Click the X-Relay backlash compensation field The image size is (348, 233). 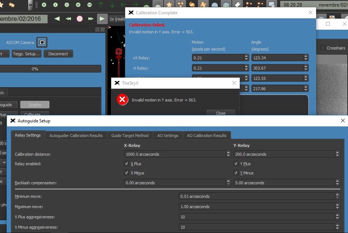tap(177, 183)
